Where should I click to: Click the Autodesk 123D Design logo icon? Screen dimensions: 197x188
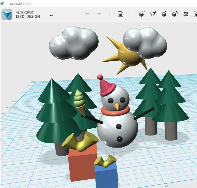pyautogui.click(x=7, y=14)
